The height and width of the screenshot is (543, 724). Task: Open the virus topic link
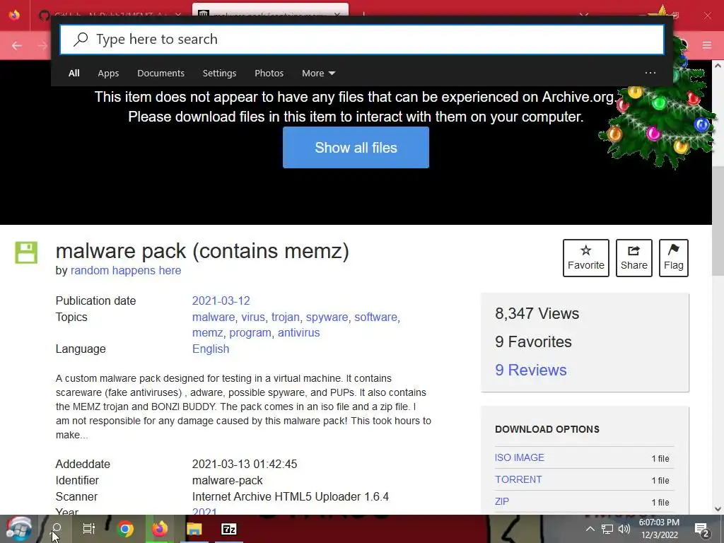253,317
